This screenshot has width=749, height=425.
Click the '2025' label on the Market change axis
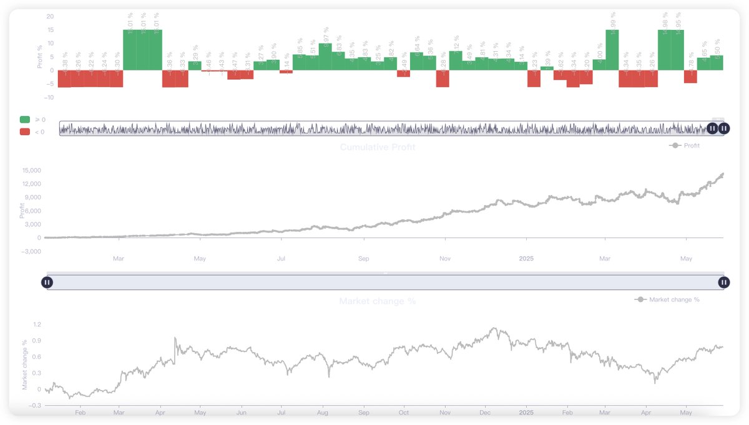pyautogui.click(x=527, y=412)
